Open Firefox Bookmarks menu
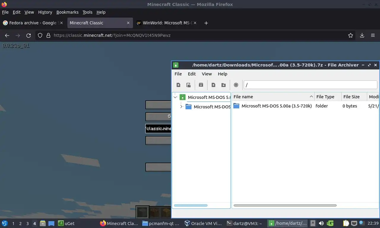This screenshot has width=380, height=228. [67, 12]
